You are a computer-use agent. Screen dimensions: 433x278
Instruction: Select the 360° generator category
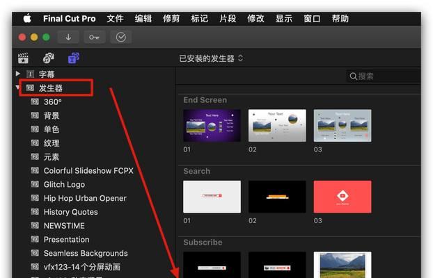pos(93,101)
